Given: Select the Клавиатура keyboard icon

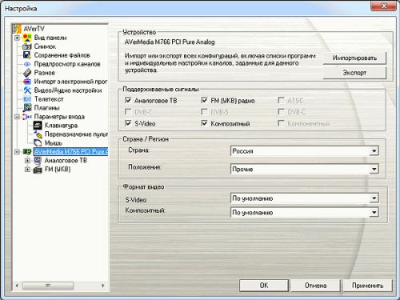Looking at the screenshot, I should coord(38,126).
